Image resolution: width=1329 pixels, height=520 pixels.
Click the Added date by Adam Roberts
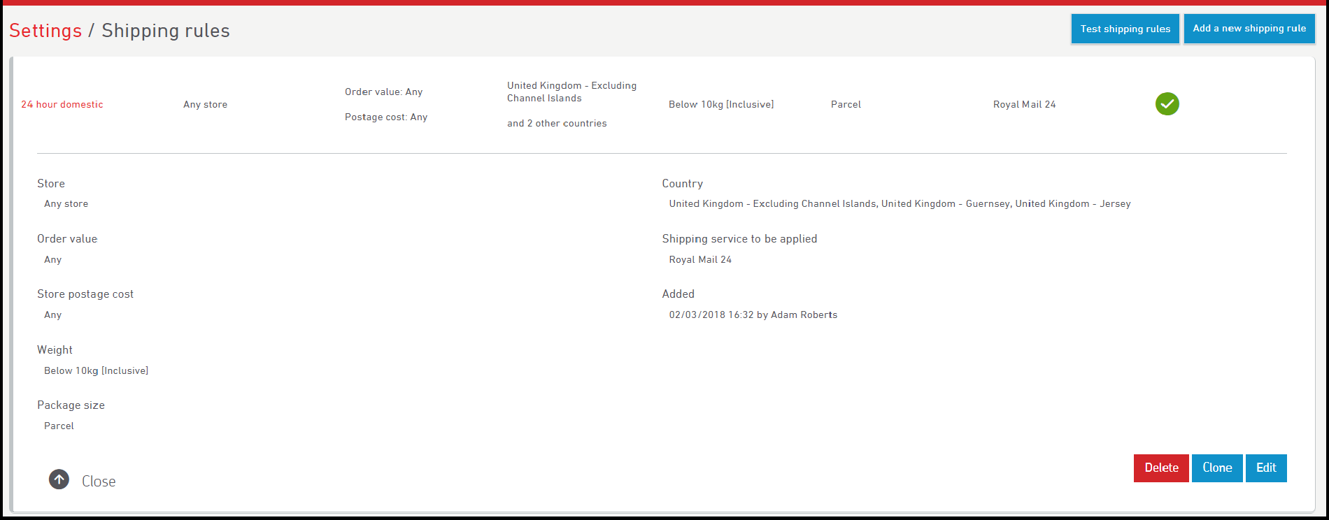click(x=753, y=315)
